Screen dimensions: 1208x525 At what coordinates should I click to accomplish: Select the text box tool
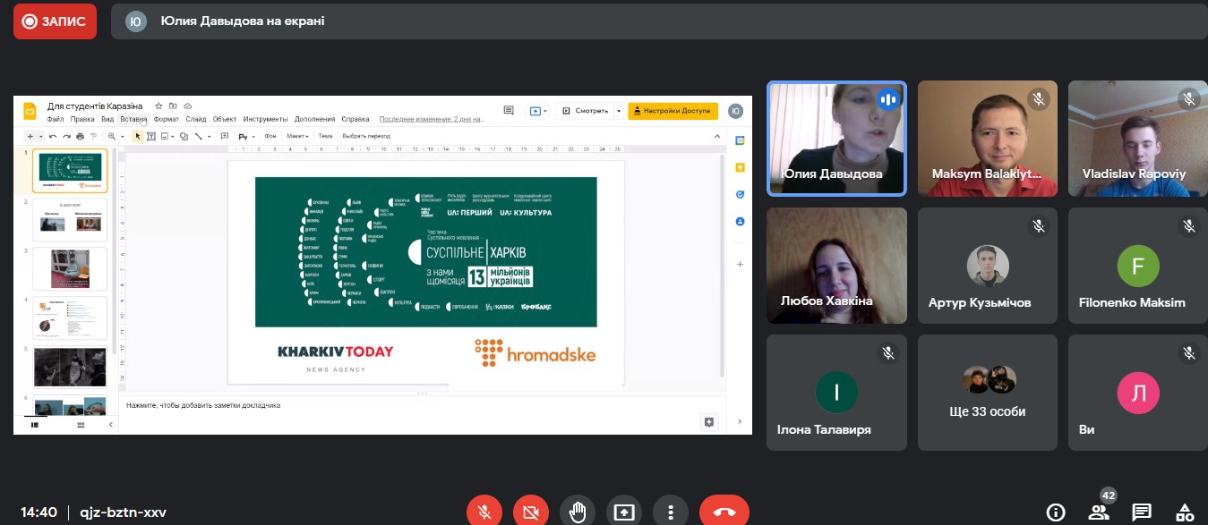[x=151, y=136]
